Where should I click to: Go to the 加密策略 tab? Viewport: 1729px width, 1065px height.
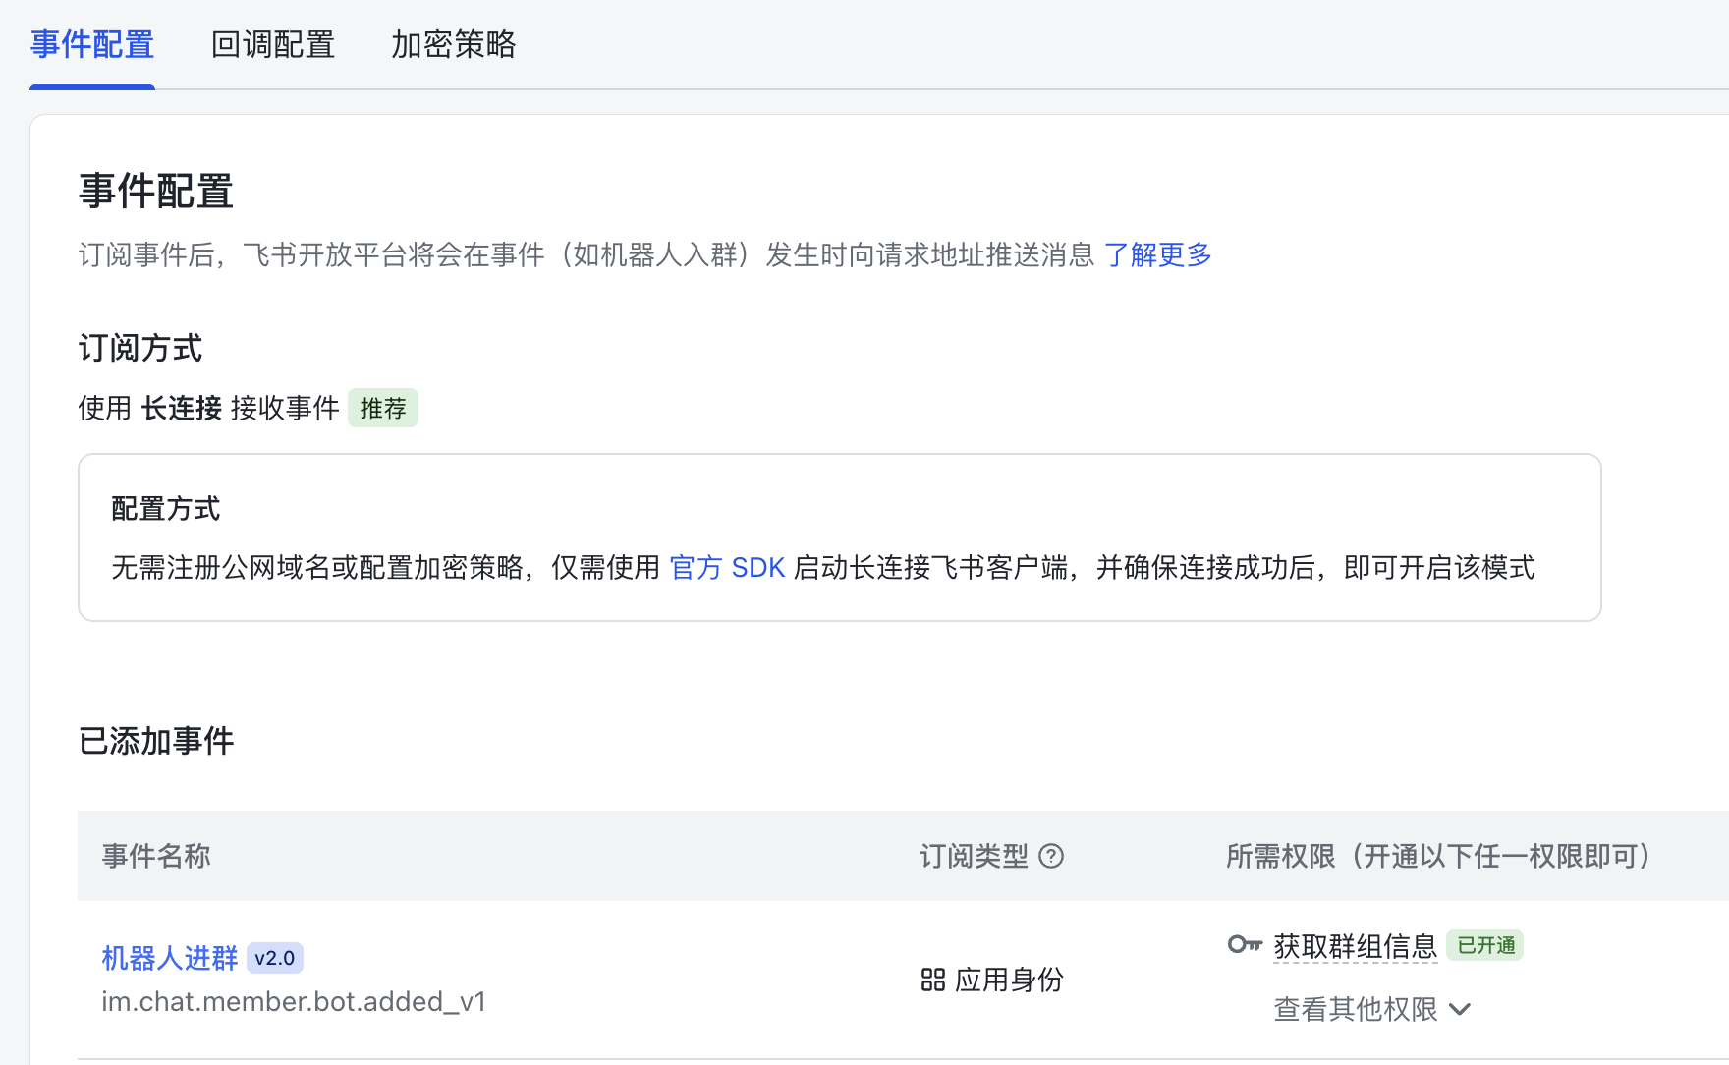click(x=453, y=45)
